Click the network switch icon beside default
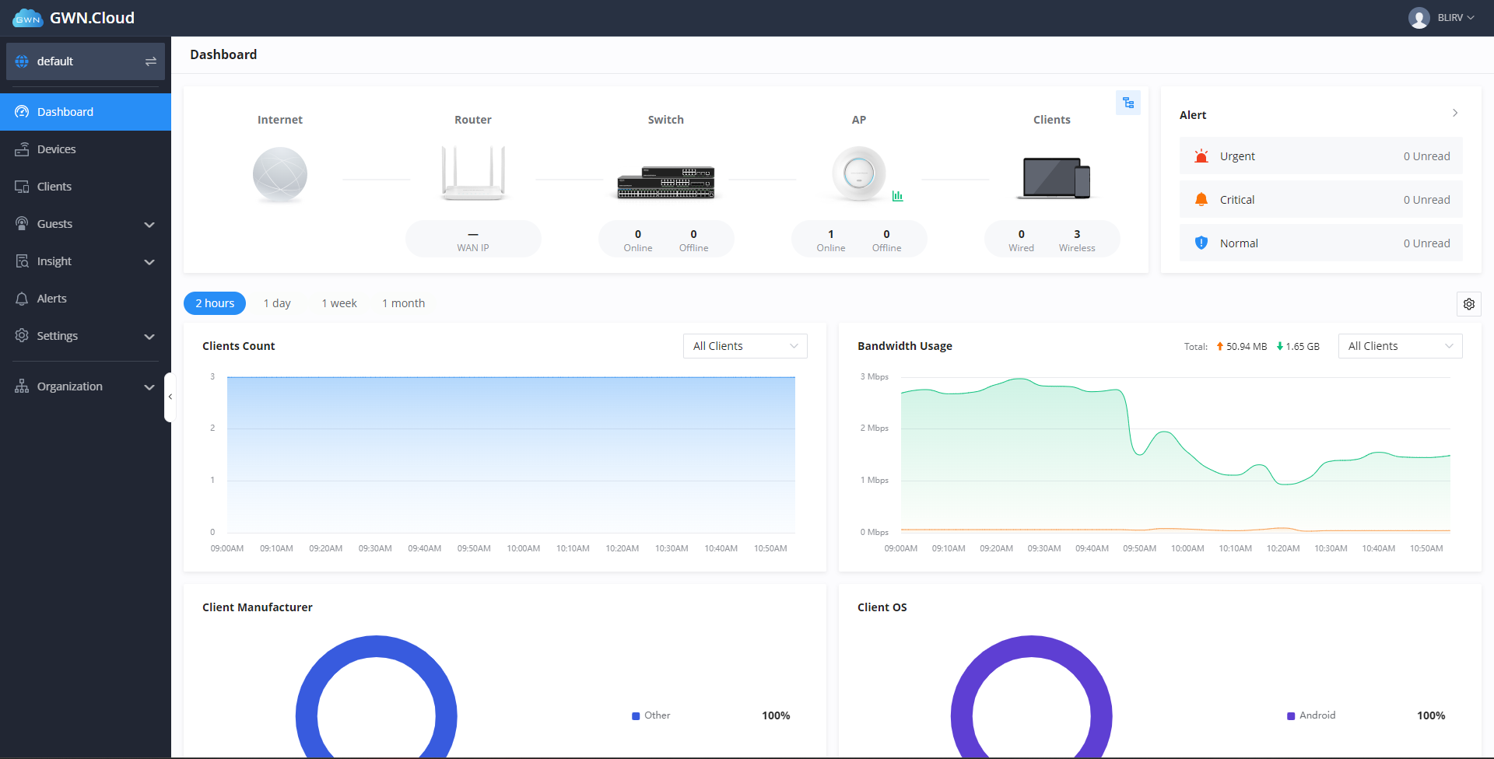1494x759 pixels. point(151,61)
